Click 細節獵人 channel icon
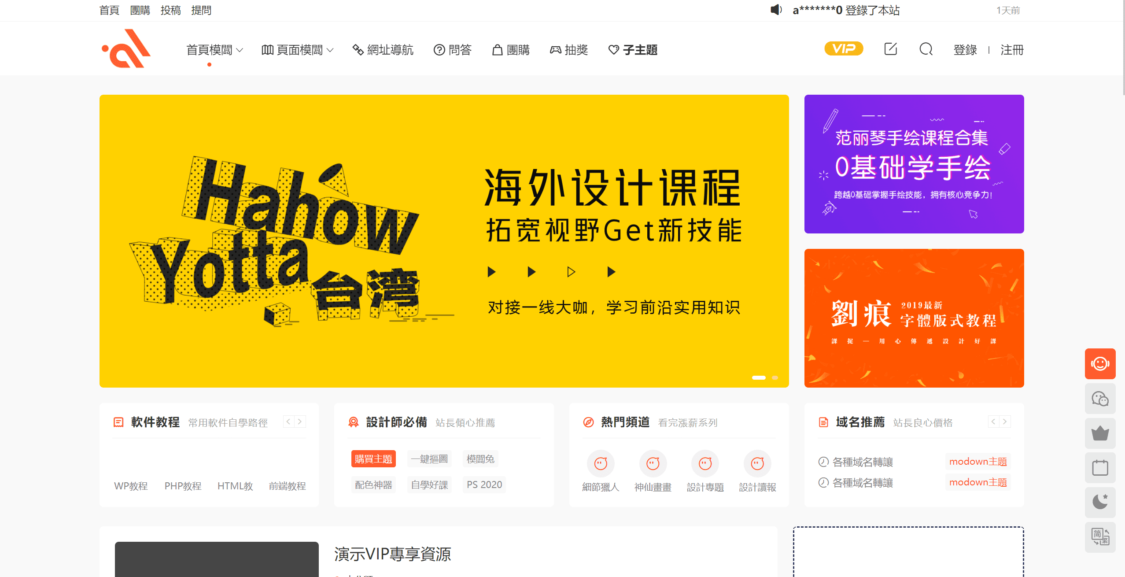1125x577 pixels. 601,463
